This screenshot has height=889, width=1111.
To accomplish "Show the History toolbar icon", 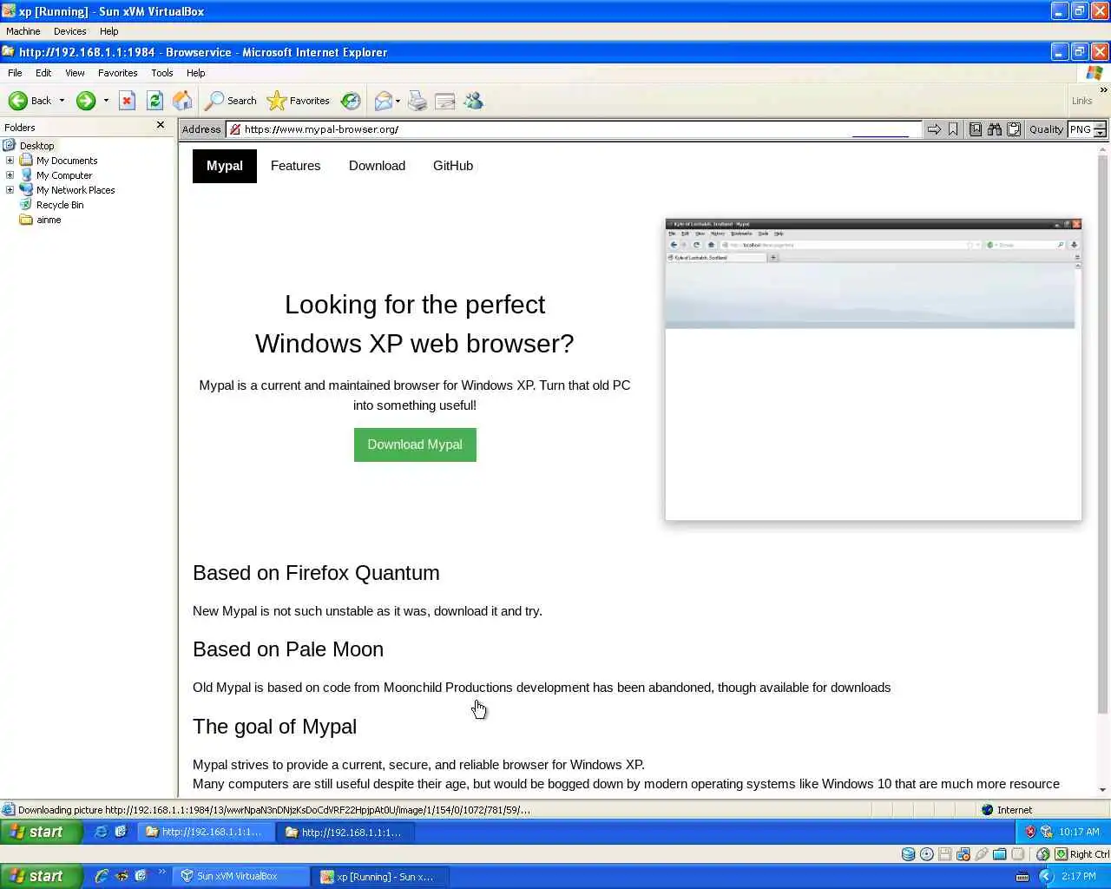I will (351, 101).
